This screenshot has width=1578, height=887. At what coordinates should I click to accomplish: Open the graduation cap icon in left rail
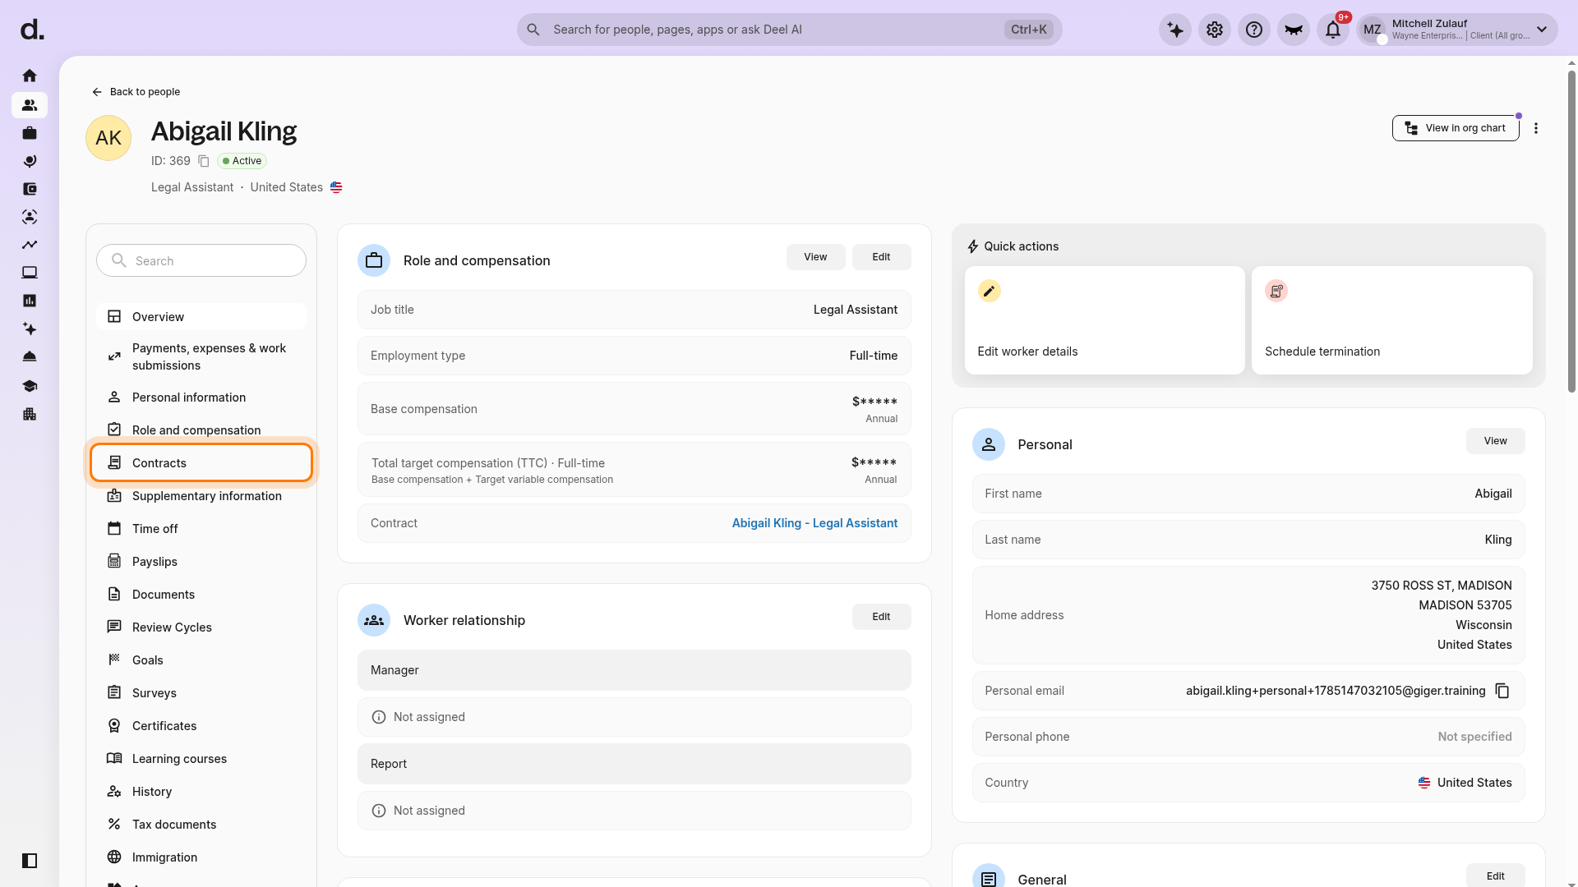[x=30, y=386]
